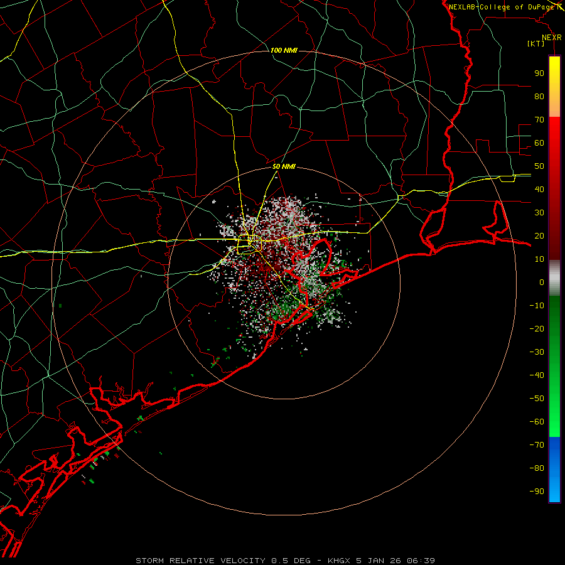Click the "30" value on velocity scale
Image resolution: width=565 pixels, height=565 pixels.
[x=539, y=213]
